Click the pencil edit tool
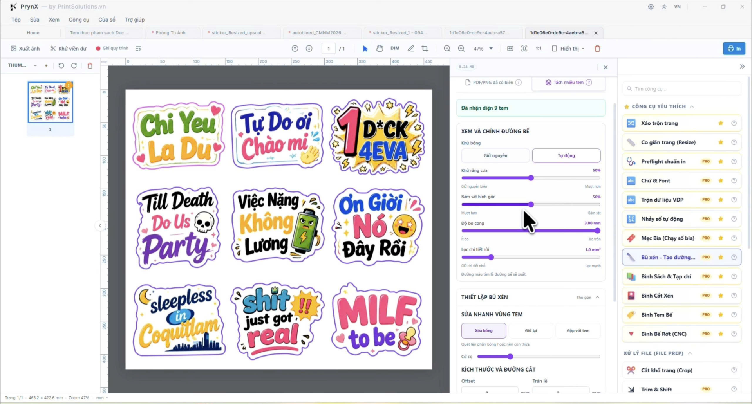The height and width of the screenshot is (404, 752). (410, 49)
